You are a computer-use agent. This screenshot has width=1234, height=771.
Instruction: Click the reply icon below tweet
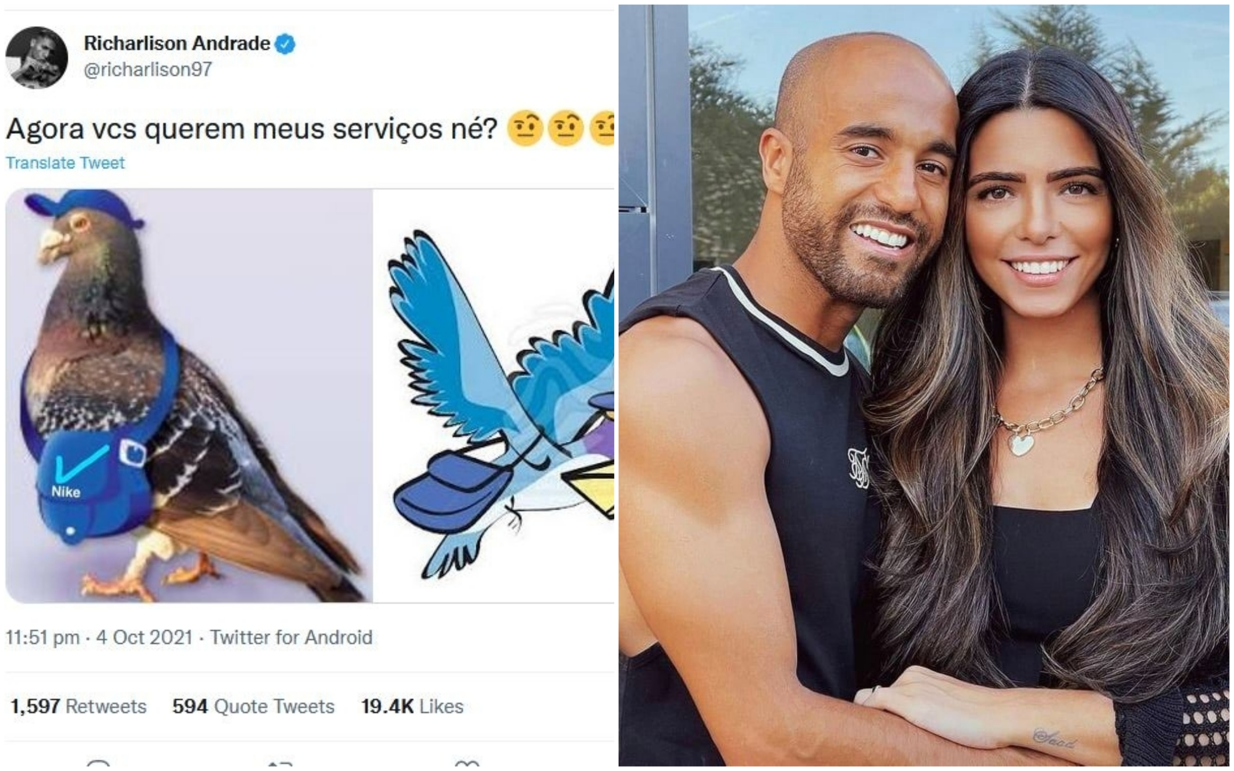click(98, 764)
